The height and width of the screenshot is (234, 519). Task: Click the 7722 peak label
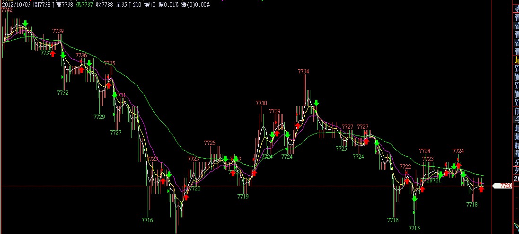coord(405,167)
